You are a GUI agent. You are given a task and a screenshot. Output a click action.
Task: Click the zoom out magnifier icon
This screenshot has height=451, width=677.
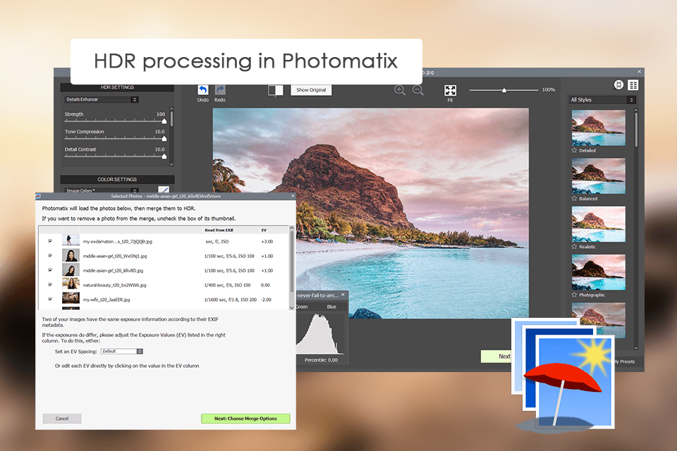418,90
